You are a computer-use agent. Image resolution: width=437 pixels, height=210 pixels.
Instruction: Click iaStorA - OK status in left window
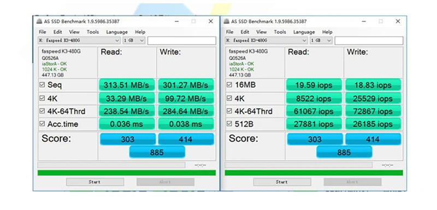(x=54, y=64)
